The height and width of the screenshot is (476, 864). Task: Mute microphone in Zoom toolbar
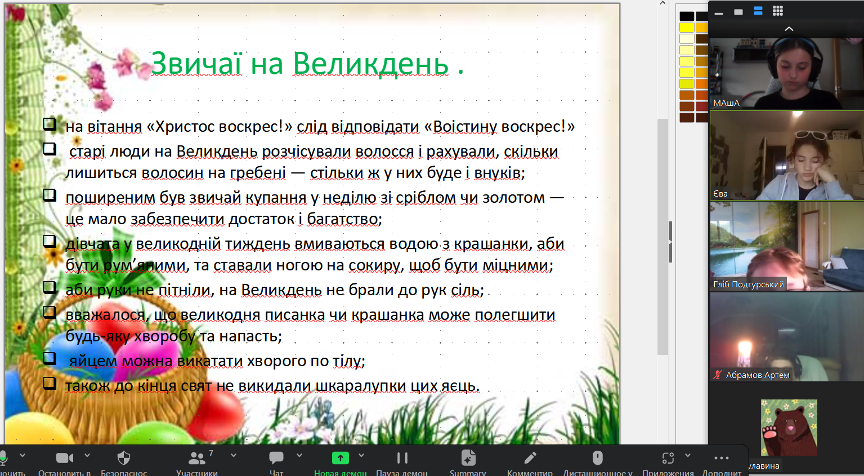pos(3,457)
